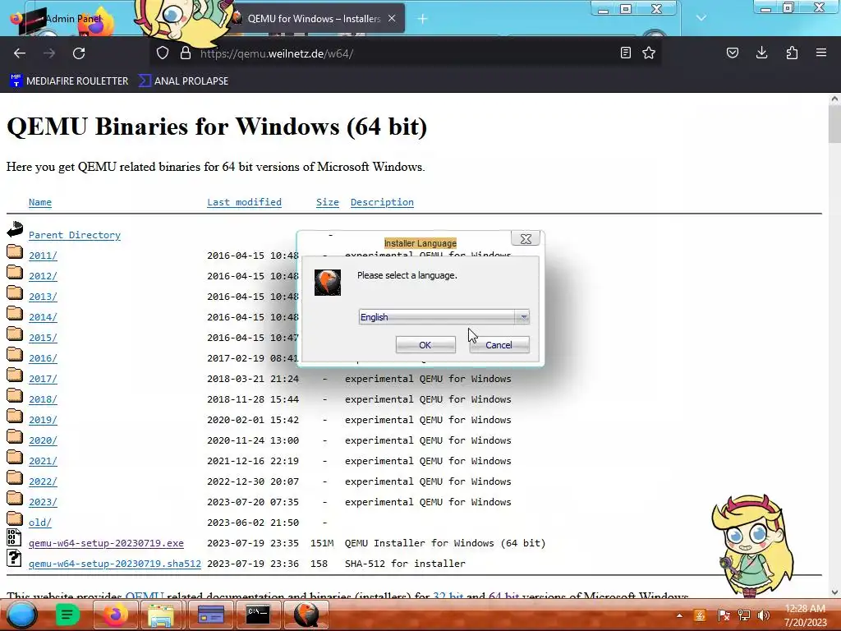
Task: Open the volume control in tray
Action: coord(764,615)
